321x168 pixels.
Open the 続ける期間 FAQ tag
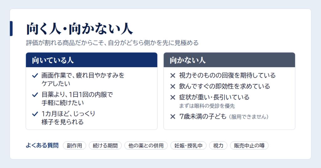coord(105,146)
